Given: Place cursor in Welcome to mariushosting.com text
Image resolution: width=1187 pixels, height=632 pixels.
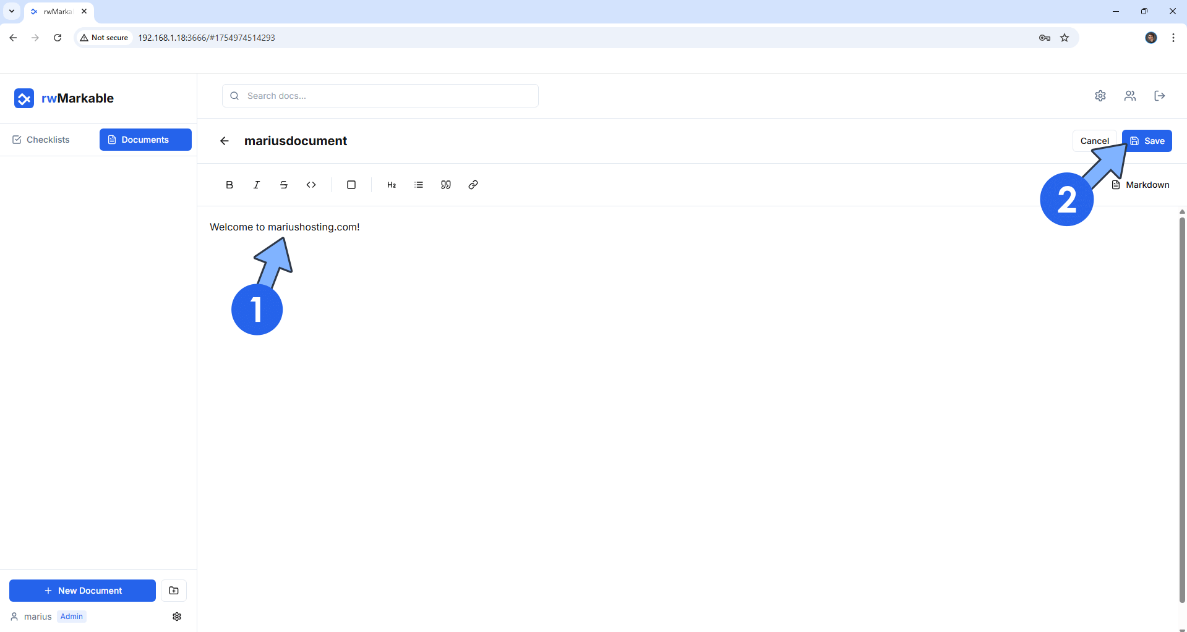Looking at the screenshot, I should [285, 227].
